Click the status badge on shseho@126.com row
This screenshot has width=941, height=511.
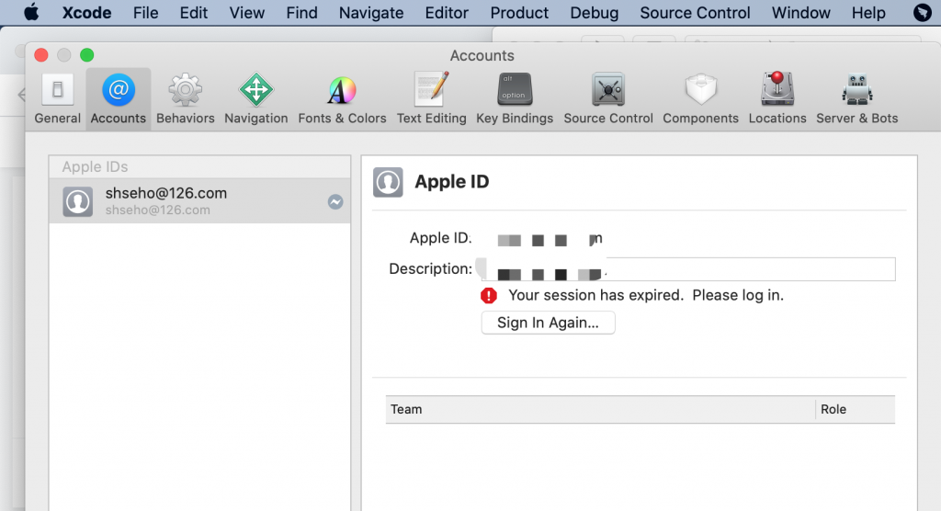(335, 202)
